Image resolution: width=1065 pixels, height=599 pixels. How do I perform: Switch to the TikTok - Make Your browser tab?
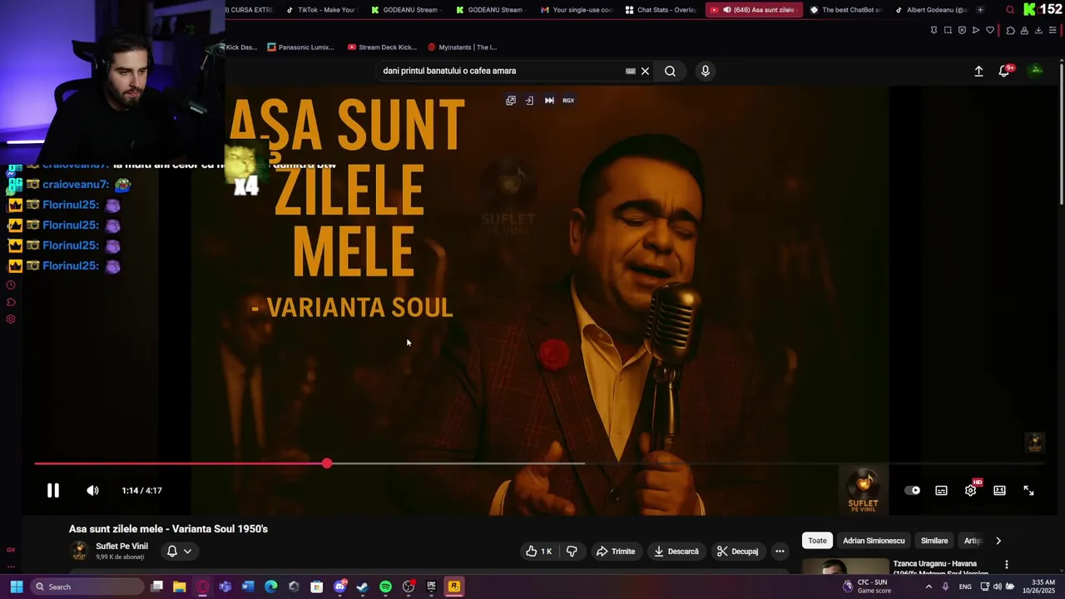(322, 10)
